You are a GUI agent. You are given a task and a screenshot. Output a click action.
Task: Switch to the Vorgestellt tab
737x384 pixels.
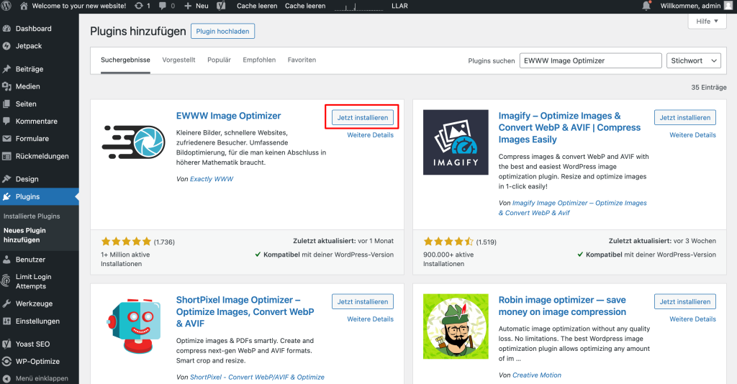pos(178,60)
